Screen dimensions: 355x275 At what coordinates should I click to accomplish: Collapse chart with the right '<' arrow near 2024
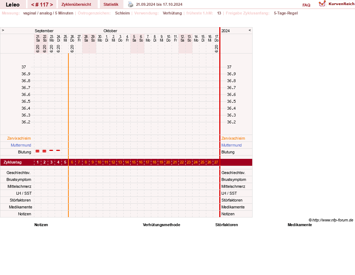pos(250,30)
